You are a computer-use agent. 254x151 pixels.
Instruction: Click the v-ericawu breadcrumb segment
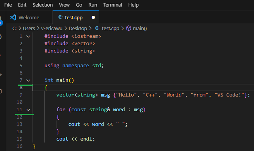point(51,29)
